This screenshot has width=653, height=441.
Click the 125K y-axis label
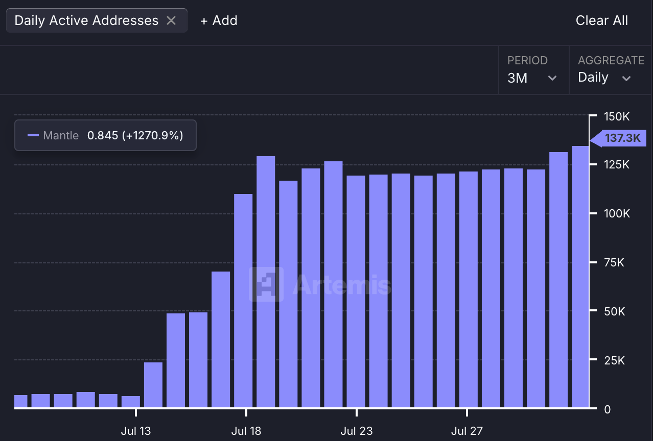tap(617, 165)
